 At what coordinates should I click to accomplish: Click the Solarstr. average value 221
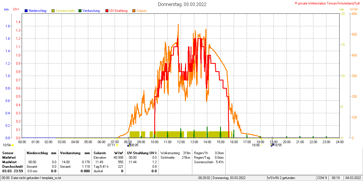121,167
